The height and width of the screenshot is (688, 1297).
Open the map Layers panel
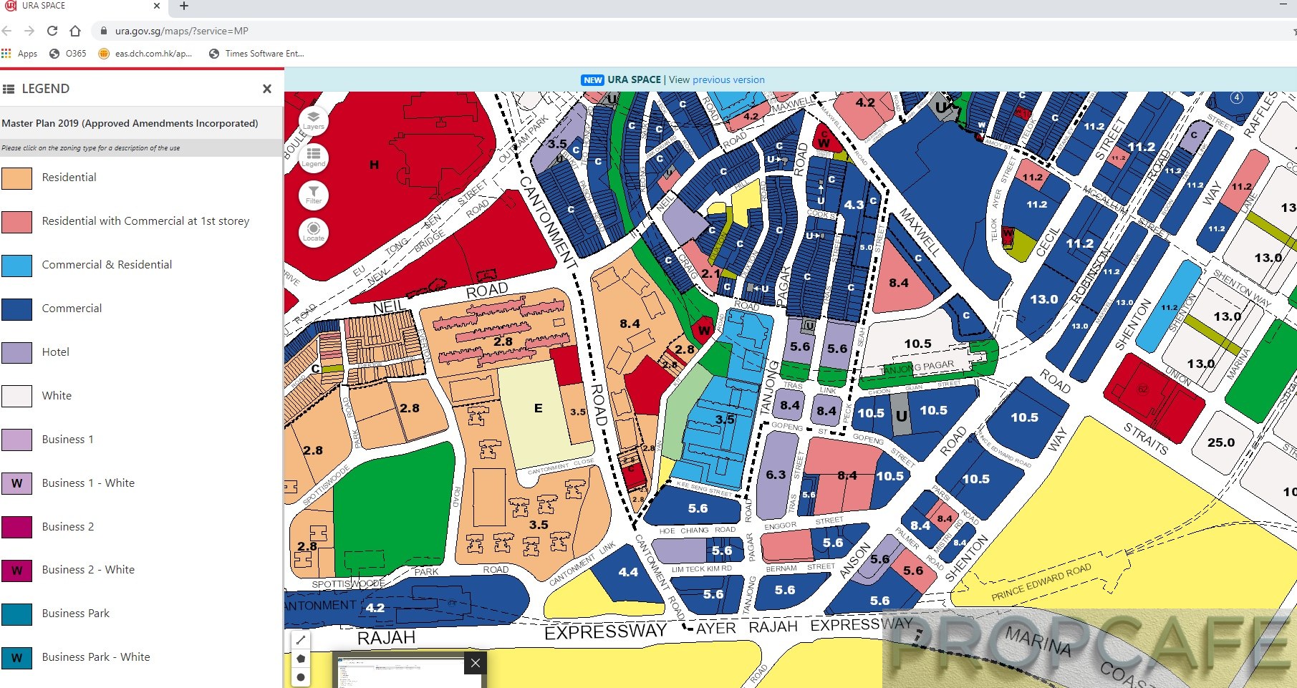click(313, 120)
